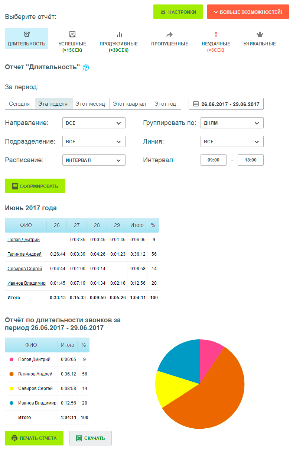The height and width of the screenshot is (454, 293).
Task: Click the column header for day 29
Action: 117,225
